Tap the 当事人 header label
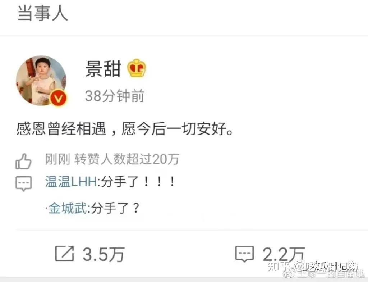368x282 pixels. pos(43,13)
